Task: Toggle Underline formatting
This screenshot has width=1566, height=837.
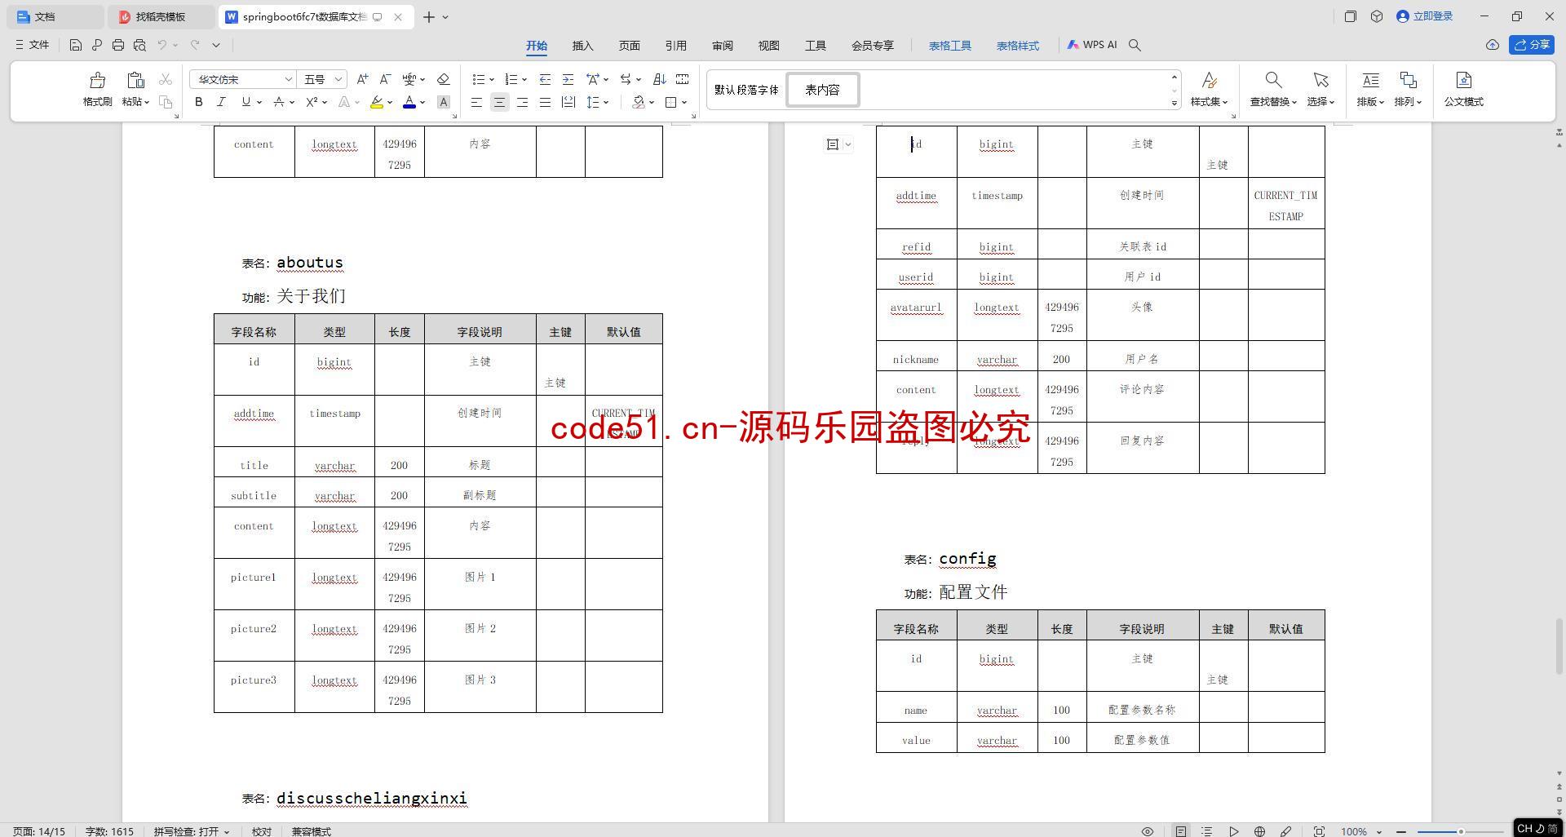Action: [x=246, y=102]
